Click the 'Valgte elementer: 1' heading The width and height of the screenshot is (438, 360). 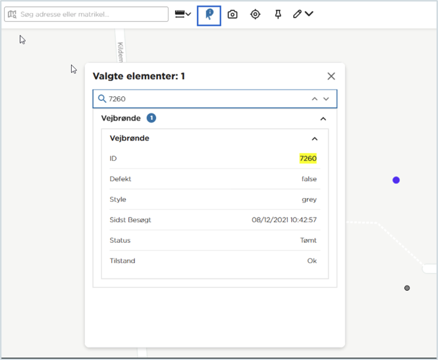pos(139,76)
